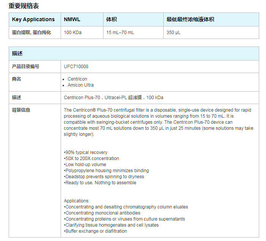Select the 体积 column header

coord(112,19)
